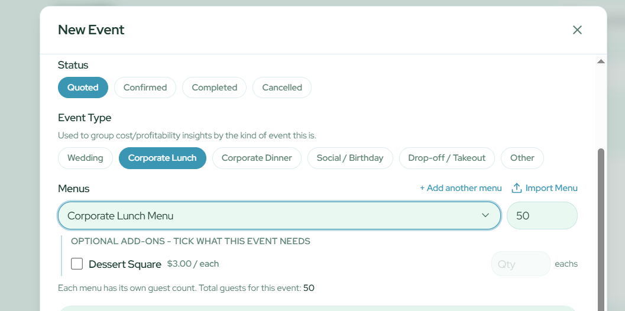Choose Corporate Dinner event type

(257, 158)
